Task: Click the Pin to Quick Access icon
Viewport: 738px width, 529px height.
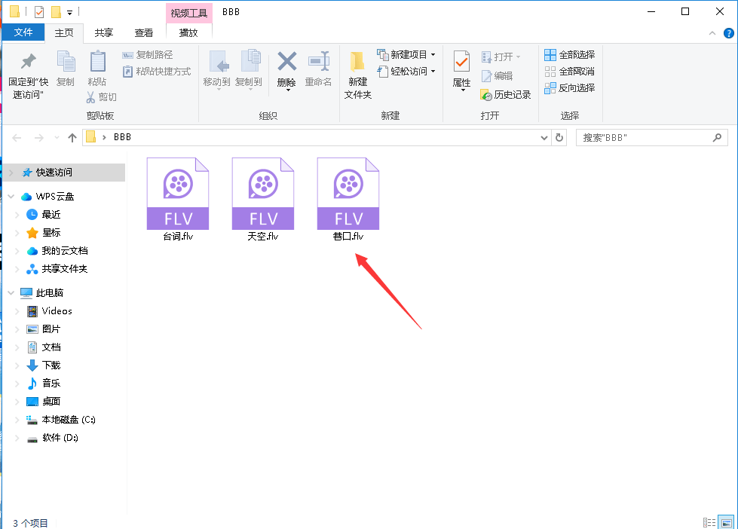Action: click(x=28, y=61)
